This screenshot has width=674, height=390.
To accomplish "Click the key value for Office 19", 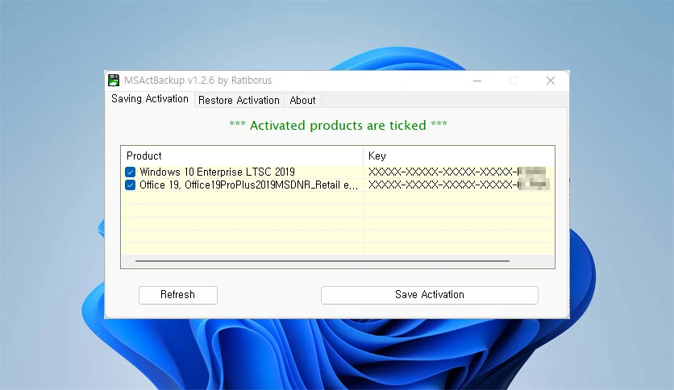I will coord(459,185).
